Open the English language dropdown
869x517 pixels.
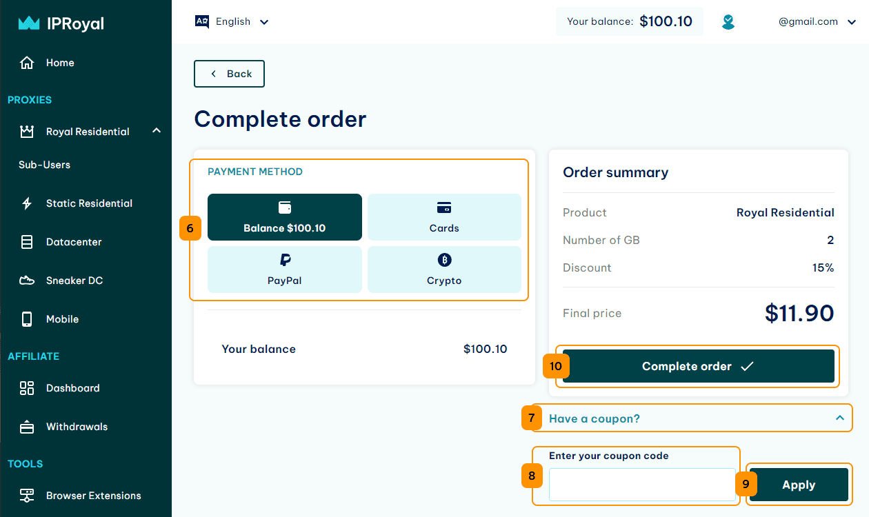pyautogui.click(x=232, y=22)
